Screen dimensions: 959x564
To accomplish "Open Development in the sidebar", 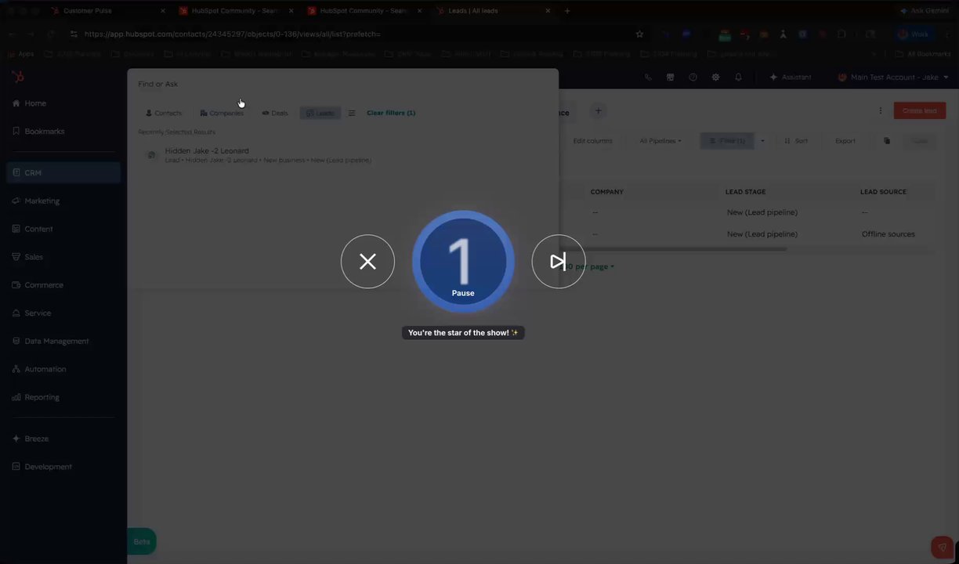I will (x=48, y=467).
